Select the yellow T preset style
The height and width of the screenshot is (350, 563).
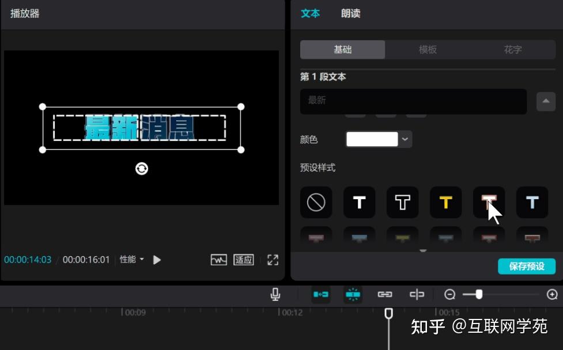click(x=445, y=202)
